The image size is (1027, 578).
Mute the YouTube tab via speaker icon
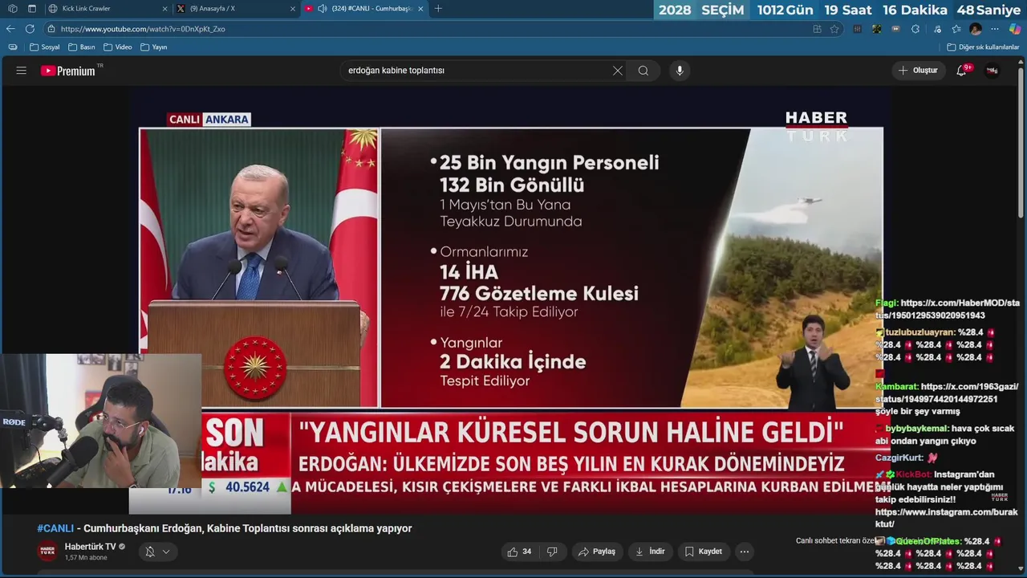click(x=322, y=8)
